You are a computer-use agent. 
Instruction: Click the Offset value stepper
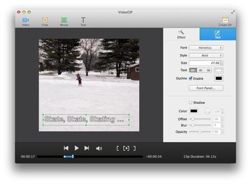(x=222, y=119)
